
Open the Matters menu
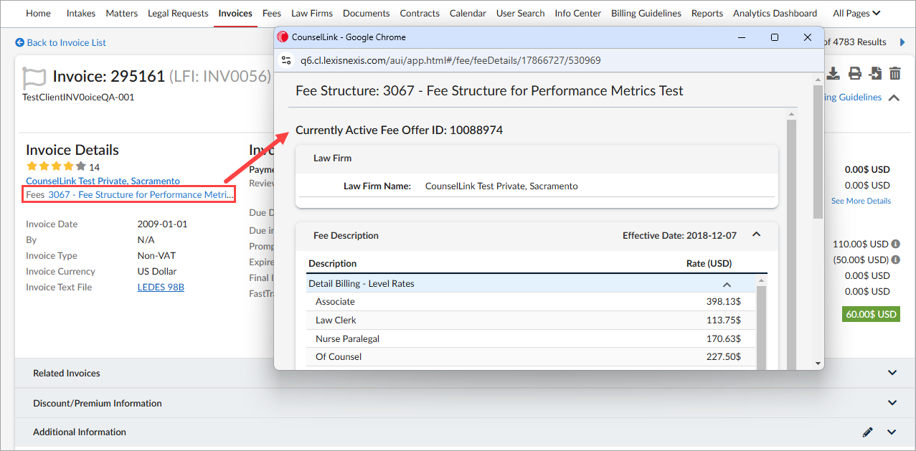click(x=122, y=13)
